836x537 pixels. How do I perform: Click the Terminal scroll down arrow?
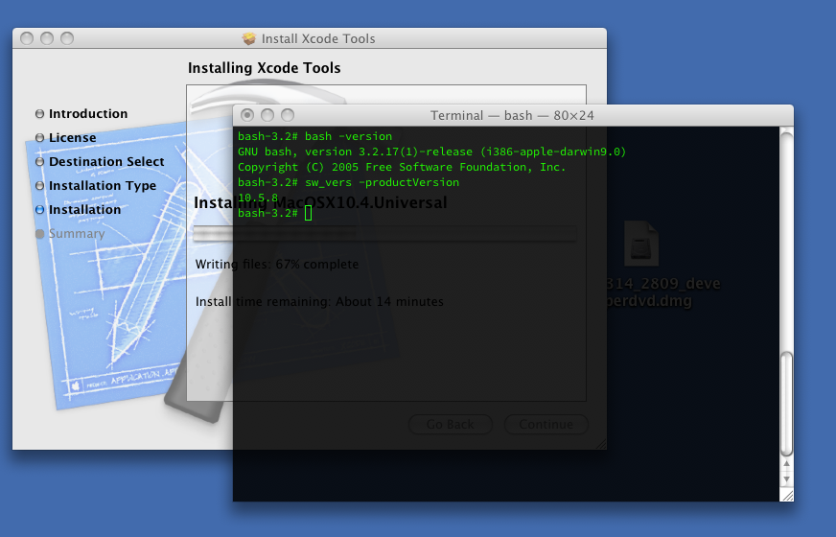[786, 479]
